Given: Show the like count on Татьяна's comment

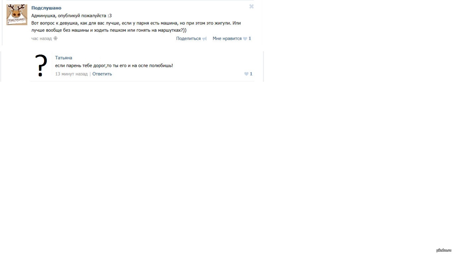Looking at the screenshot, I should point(251,74).
